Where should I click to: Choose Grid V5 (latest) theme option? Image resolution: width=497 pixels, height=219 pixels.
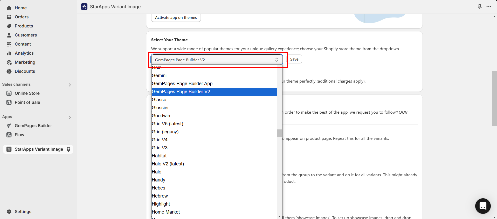click(168, 124)
